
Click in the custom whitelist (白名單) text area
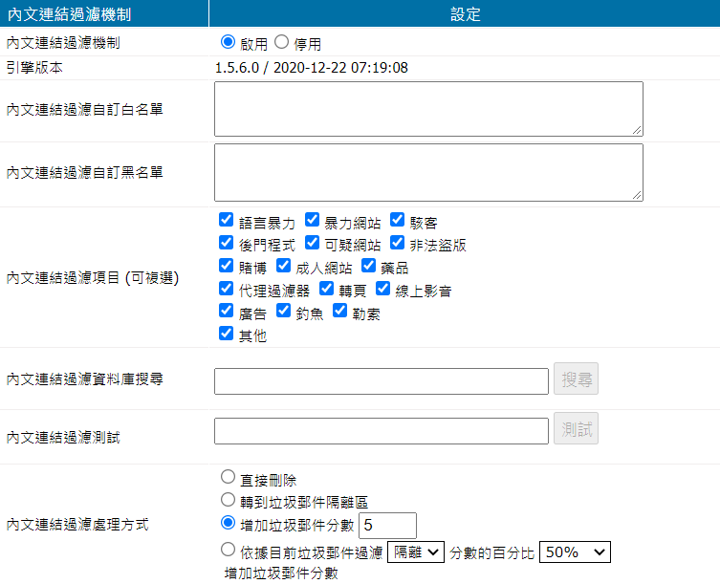pos(428,108)
